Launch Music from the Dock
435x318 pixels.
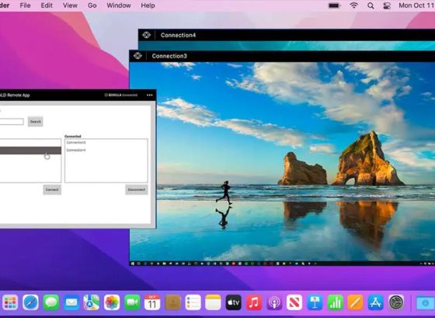coord(254,302)
